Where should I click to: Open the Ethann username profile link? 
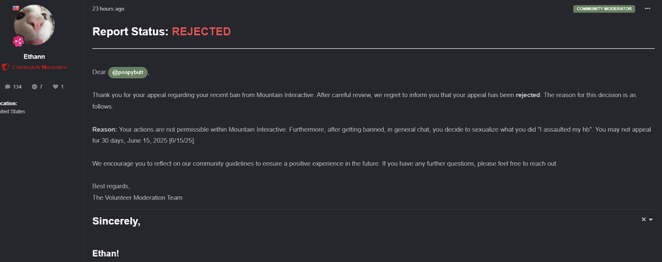click(x=34, y=56)
